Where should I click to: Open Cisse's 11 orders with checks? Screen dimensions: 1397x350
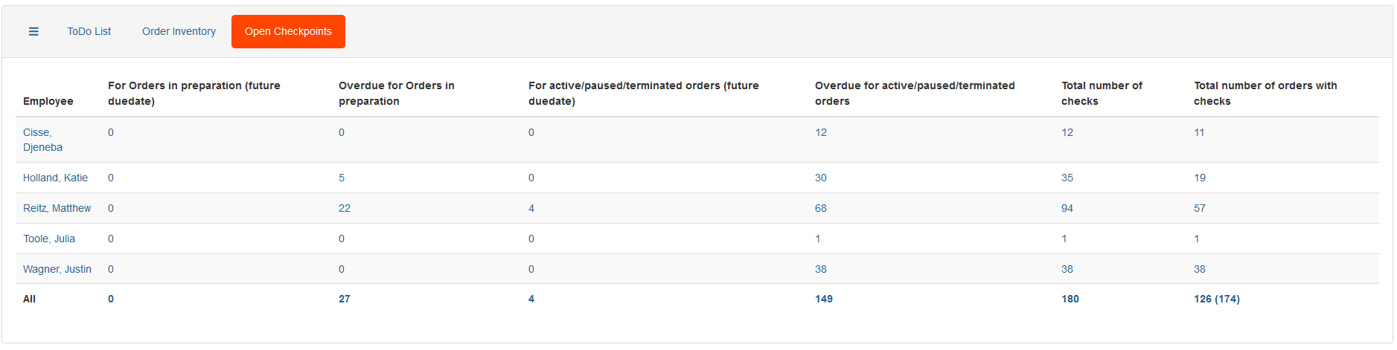click(1199, 132)
